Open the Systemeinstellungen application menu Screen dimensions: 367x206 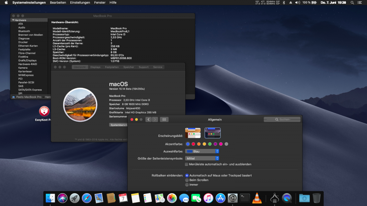[x=29, y=3]
